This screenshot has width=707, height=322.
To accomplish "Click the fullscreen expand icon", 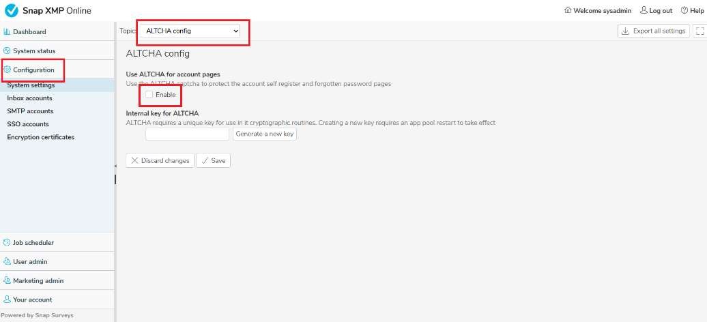I will tap(699, 31).
